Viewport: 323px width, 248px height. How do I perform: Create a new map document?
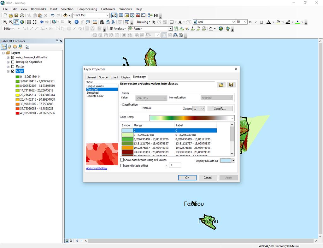[5, 15]
